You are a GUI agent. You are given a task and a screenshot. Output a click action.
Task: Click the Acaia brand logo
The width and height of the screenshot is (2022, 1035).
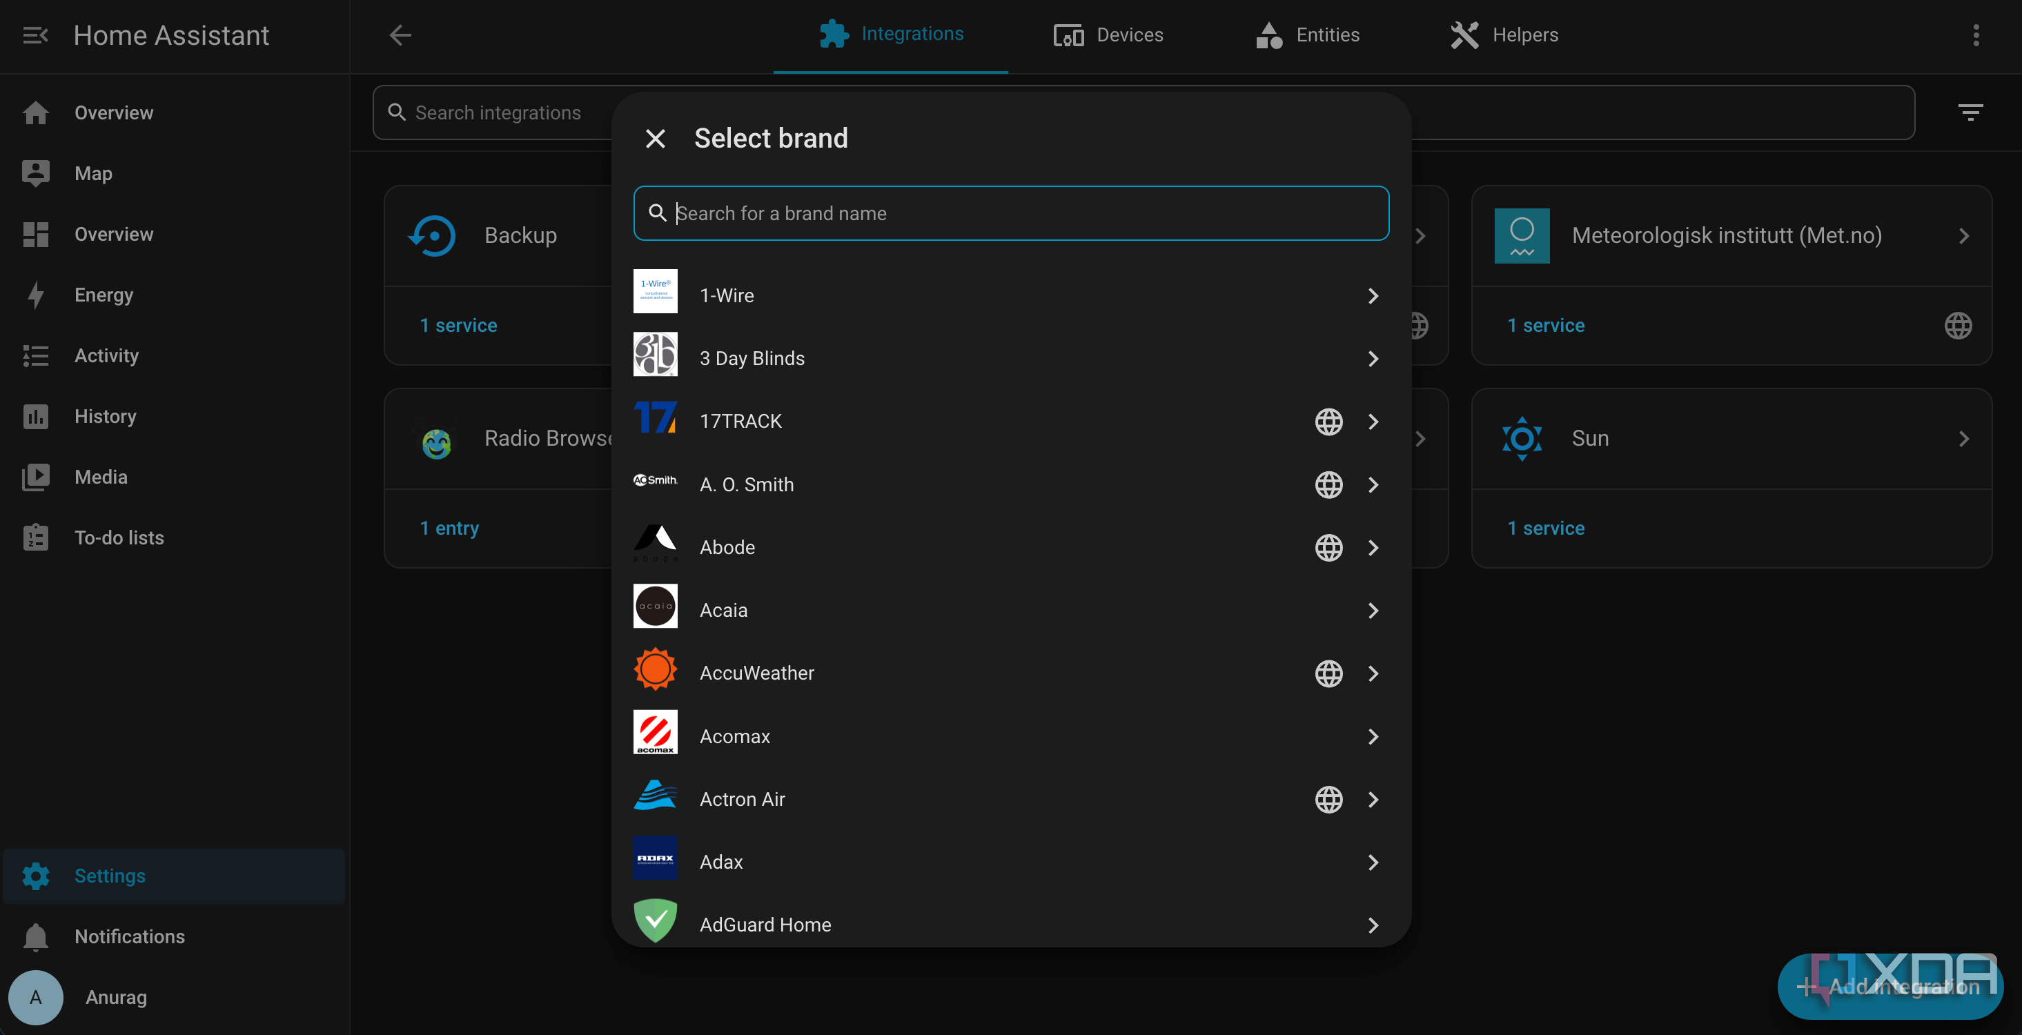pyautogui.click(x=655, y=607)
